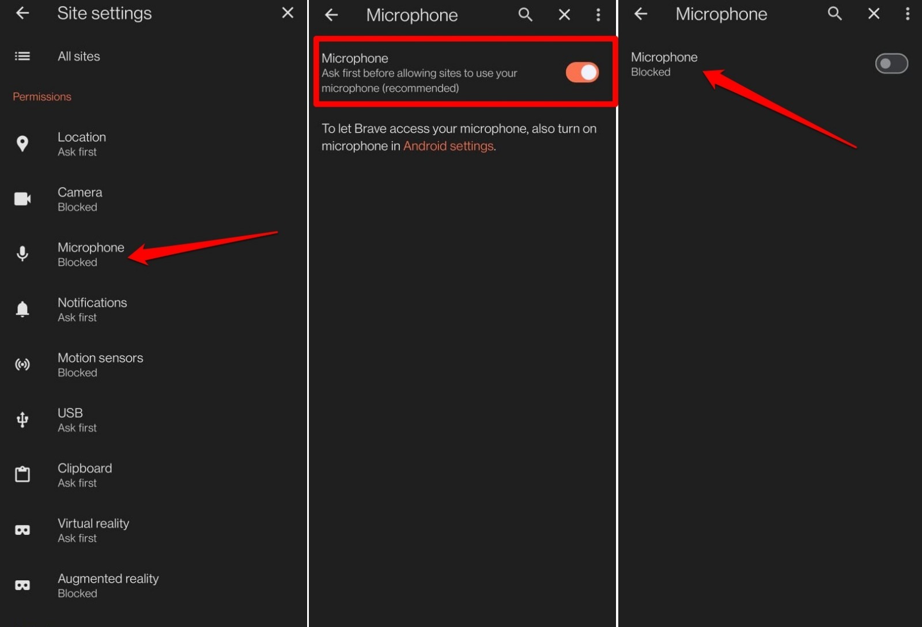922x627 pixels.
Task: Tap the Location pin icon
Action: (x=22, y=143)
